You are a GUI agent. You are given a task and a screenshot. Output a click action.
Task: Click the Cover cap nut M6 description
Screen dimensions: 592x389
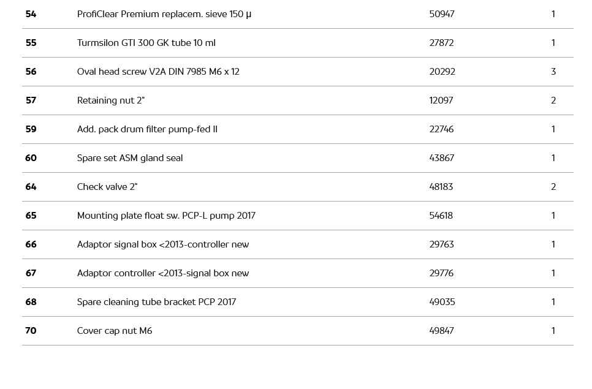pyautogui.click(x=115, y=331)
